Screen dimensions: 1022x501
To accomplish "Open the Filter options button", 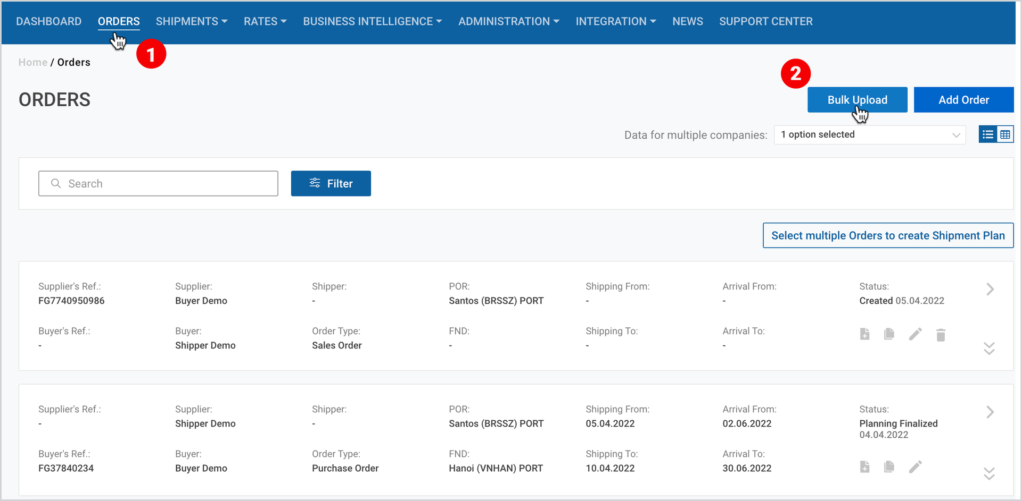I will (x=331, y=183).
